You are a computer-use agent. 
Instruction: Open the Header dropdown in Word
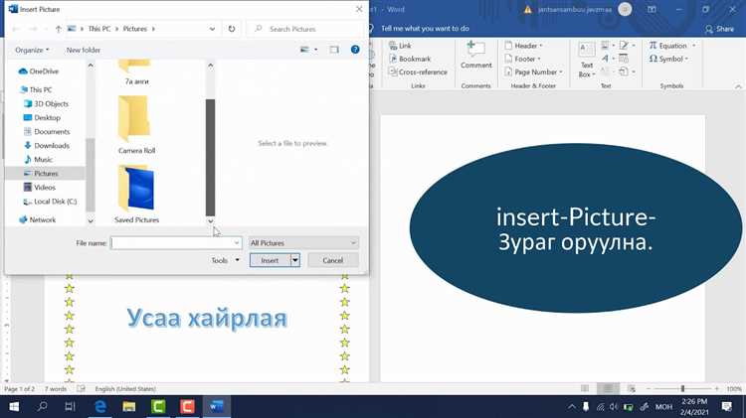point(523,46)
